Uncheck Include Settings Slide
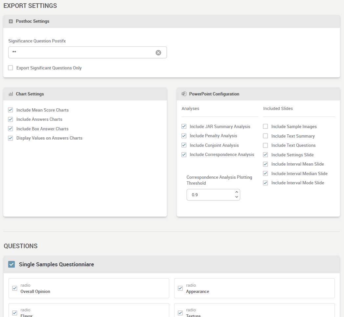Image resolution: width=344 pixels, height=317 pixels. coord(265,154)
